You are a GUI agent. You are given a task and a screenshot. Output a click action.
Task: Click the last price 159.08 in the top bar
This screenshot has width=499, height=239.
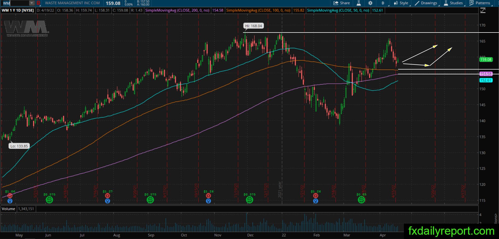pos(113,3)
